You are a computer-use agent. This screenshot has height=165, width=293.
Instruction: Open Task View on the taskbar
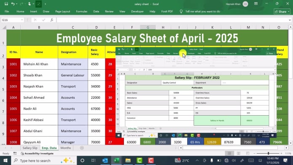93,160
